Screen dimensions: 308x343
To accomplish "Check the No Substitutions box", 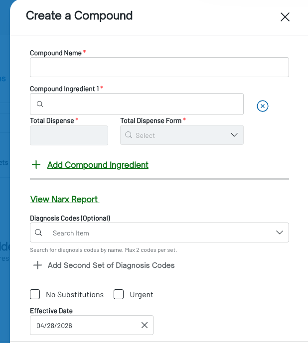I will 35,294.
